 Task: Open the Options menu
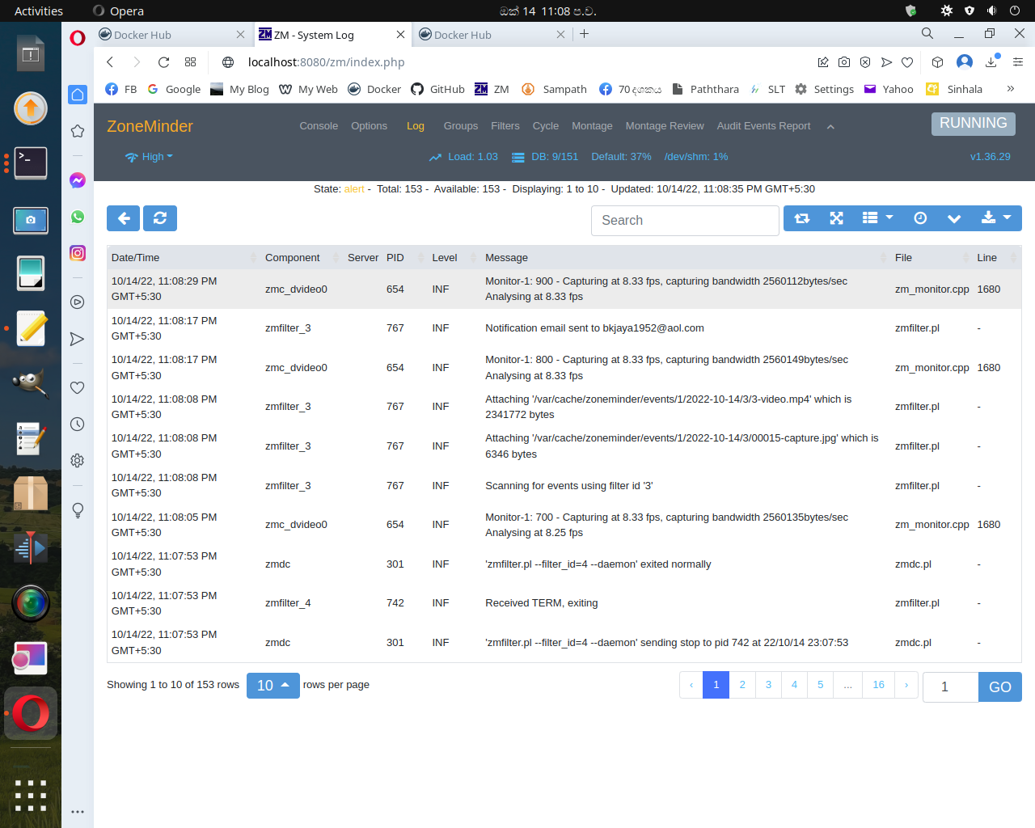coord(369,126)
